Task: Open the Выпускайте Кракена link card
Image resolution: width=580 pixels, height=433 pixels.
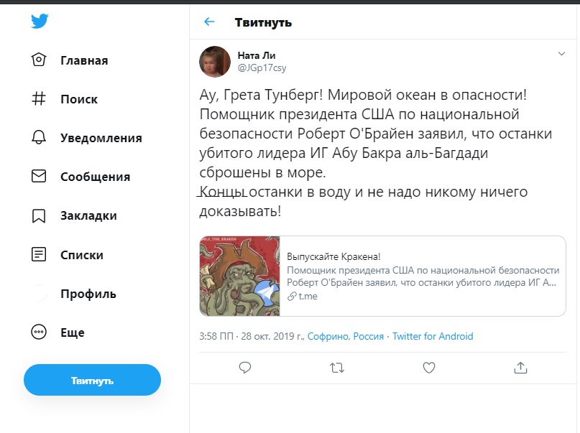Action: (x=381, y=276)
